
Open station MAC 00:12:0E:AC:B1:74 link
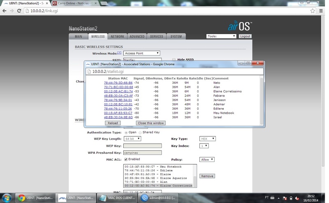[118, 92]
